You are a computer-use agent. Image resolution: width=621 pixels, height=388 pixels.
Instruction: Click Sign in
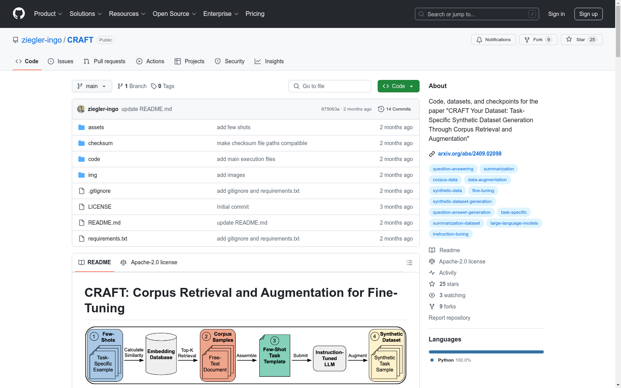pos(557,14)
